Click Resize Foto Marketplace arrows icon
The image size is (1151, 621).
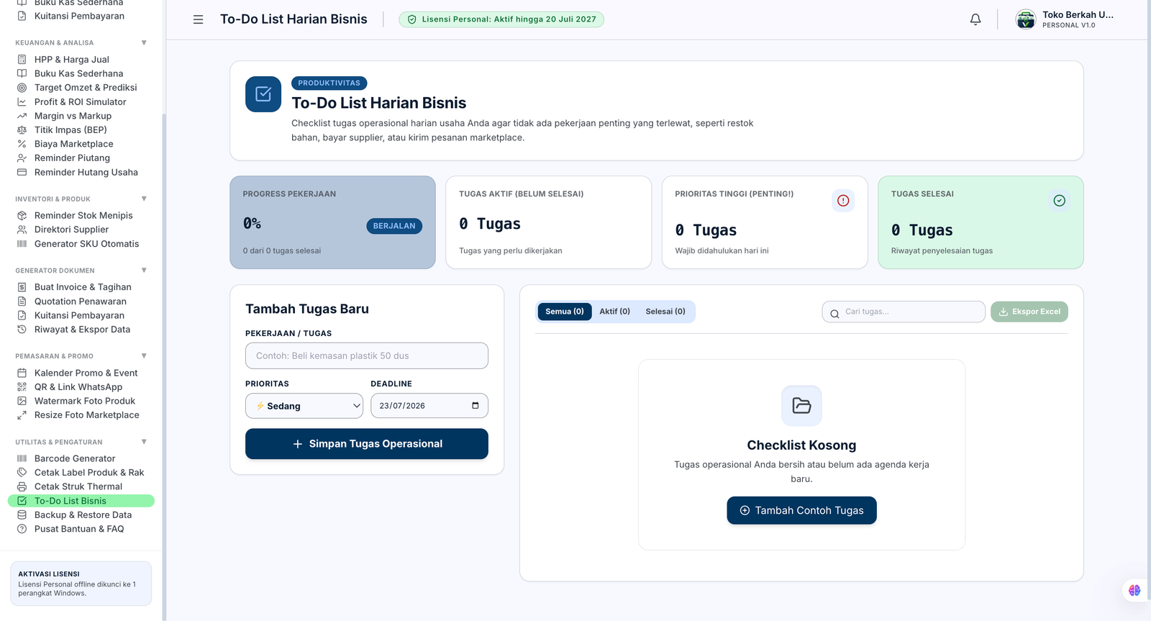(x=22, y=415)
